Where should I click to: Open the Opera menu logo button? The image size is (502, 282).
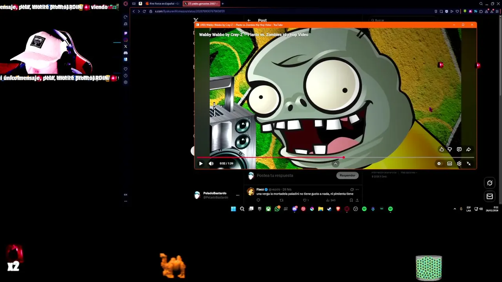pos(125,4)
